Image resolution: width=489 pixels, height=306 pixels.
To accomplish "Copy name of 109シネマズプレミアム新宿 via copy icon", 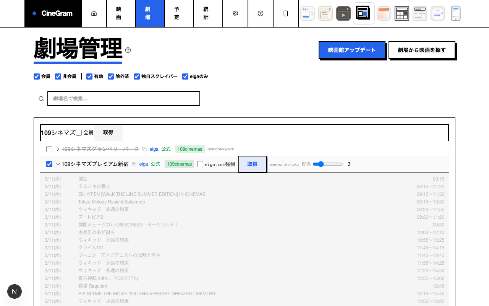I will (x=134, y=164).
